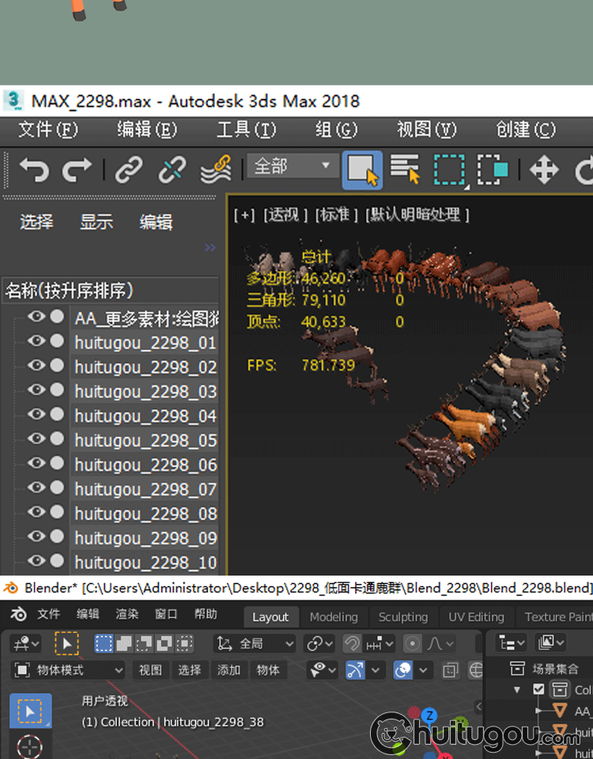Click the [默认明暗处理] viewport label
This screenshot has width=593, height=759.
coord(417,214)
